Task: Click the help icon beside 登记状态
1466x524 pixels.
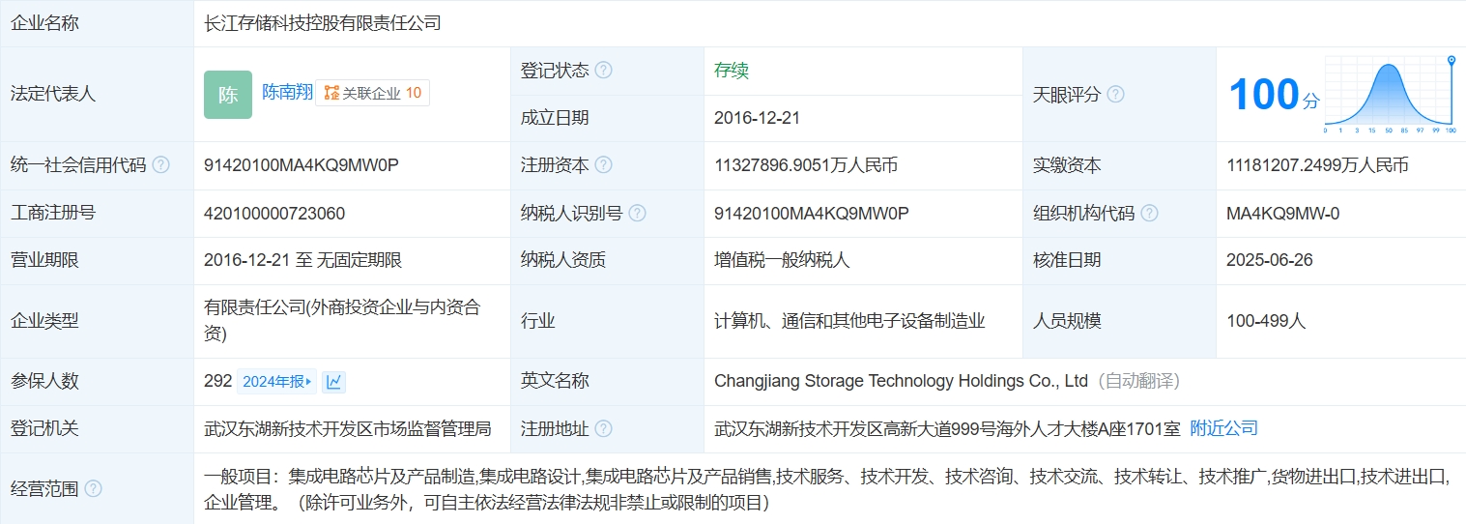Action: [604, 71]
